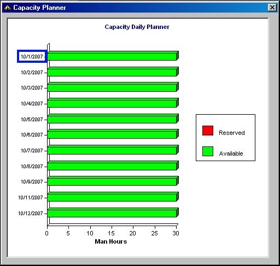The image size is (280, 266).
Task: Click the green bar for 10/3/2007
Action: [x=113, y=87]
